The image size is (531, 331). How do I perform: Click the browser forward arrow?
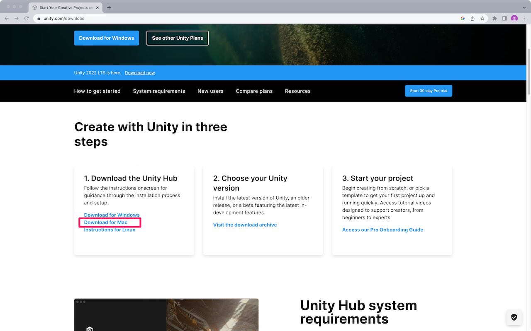pos(17,18)
